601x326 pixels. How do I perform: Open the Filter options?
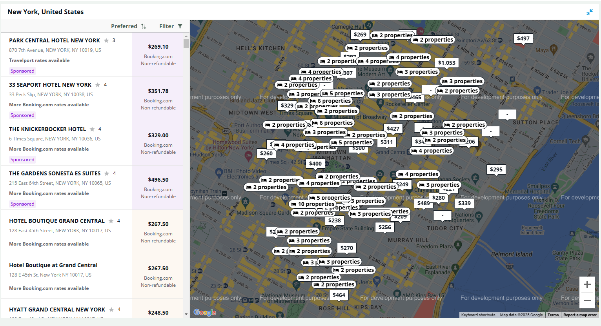(166, 26)
